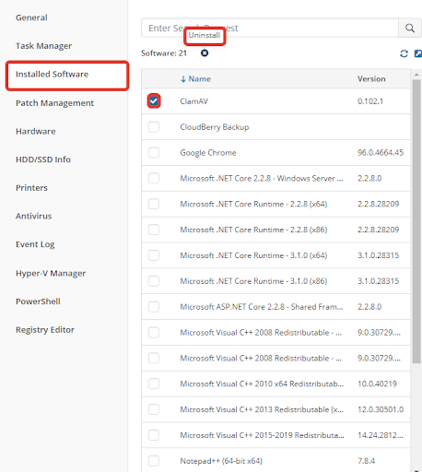Image resolution: width=422 pixels, height=472 pixels.
Task: Tick checkbox for .NET Core Runtime 2.2.8 (x64)
Action: pos(154,204)
